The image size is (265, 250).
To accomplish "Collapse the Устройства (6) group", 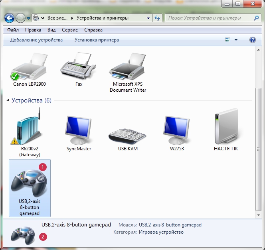I will (x=8, y=101).
